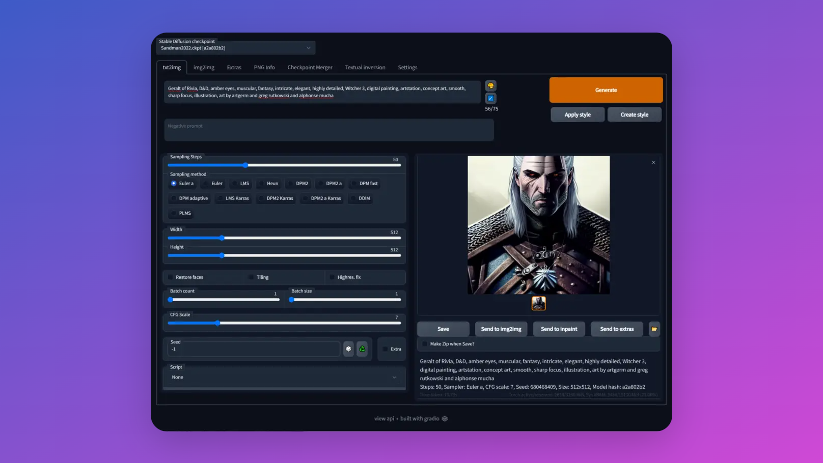Viewport: 823px width, 463px height.
Task: Click the CFG Scale slider handle
Action: click(x=217, y=323)
